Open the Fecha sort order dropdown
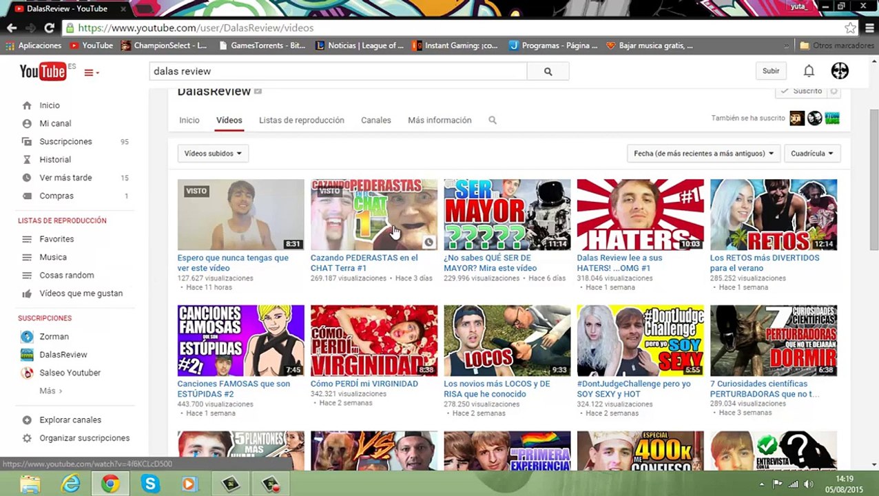The width and height of the screenshot is (879, 496). [703, 154]
